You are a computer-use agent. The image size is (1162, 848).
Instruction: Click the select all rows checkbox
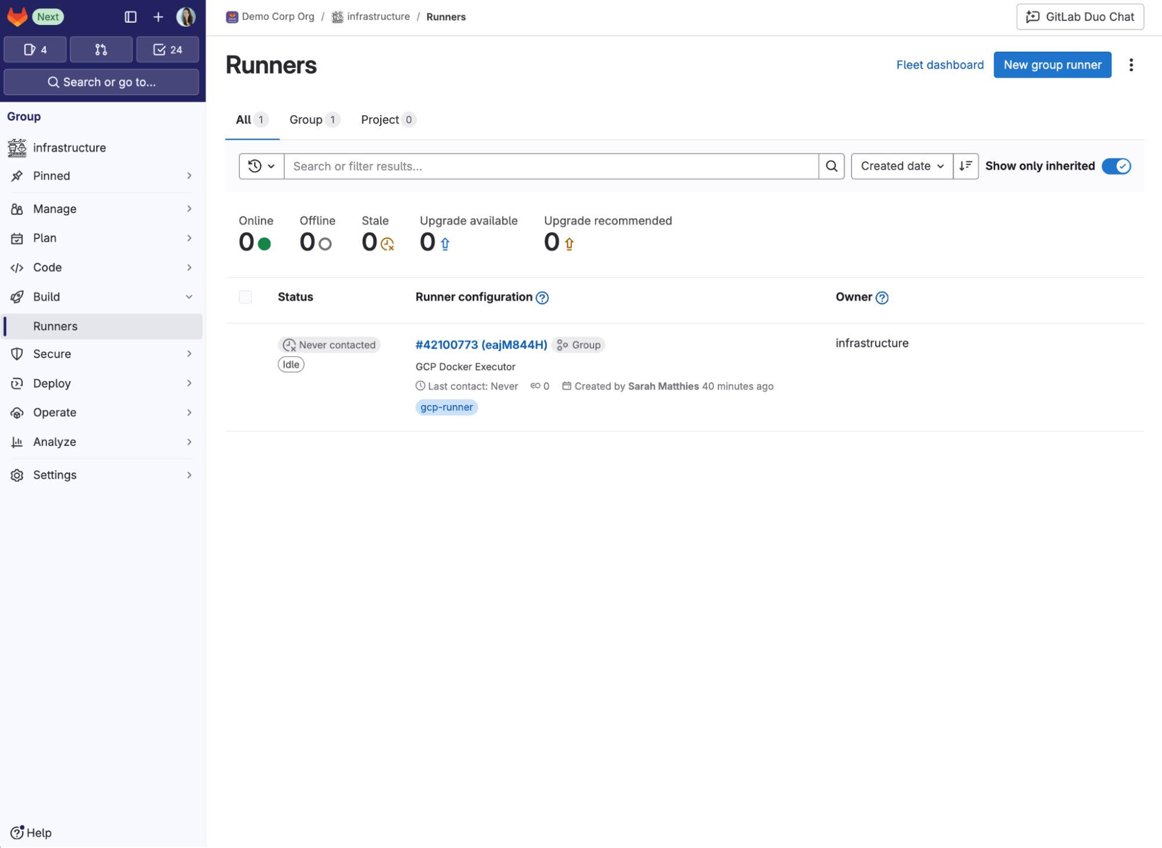pos(245,297)
